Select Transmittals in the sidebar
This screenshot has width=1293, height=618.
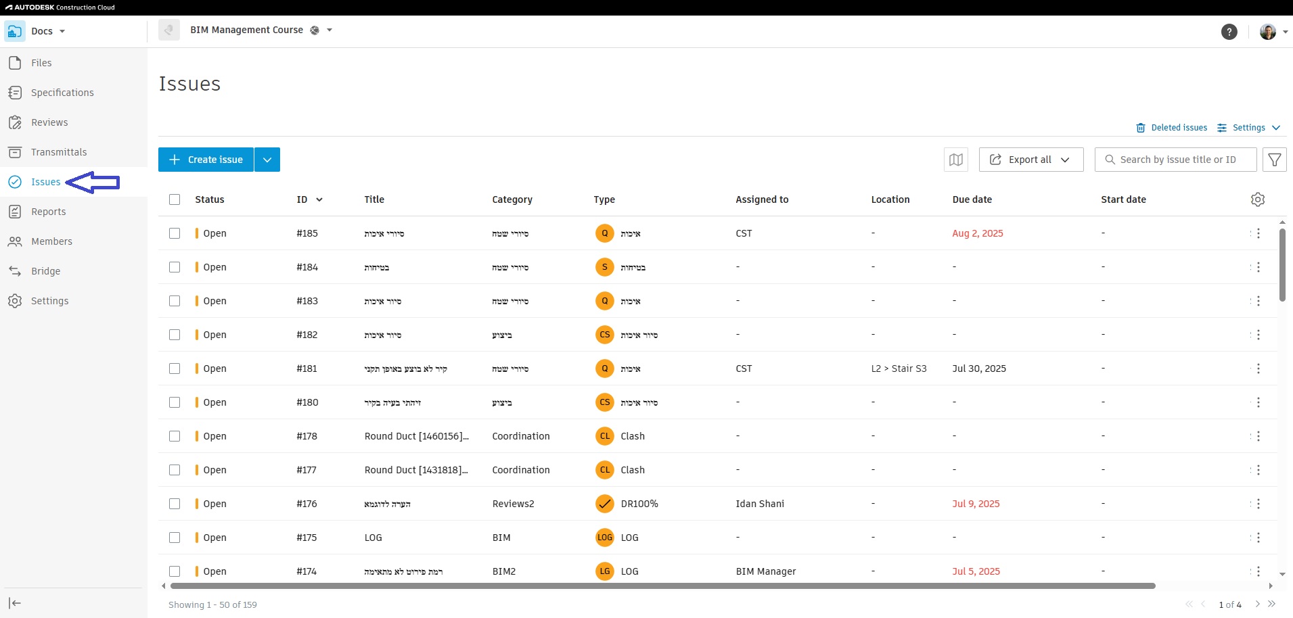[59, 152]
